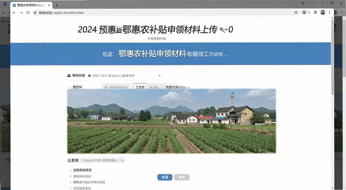Screen dimensions: 346x190
Task: Click the browser back arrow
Action: pos(14,13)
